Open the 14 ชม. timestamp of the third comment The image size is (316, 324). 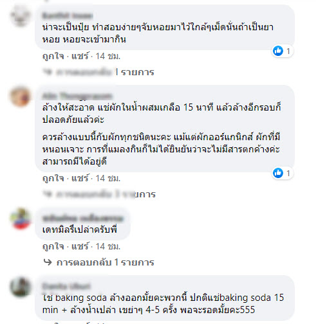(108, 246)
